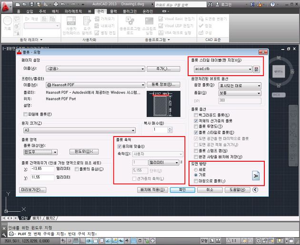This screenshot has height=245, width=300.
Task: Switch to 삽입 ribbon tab
Action: [30, 11]
